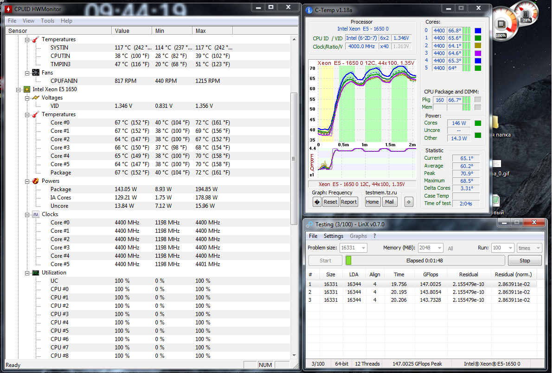Click the LinX title bar app icon
This screenshot has width=553, height=373.
click(309, 224)
